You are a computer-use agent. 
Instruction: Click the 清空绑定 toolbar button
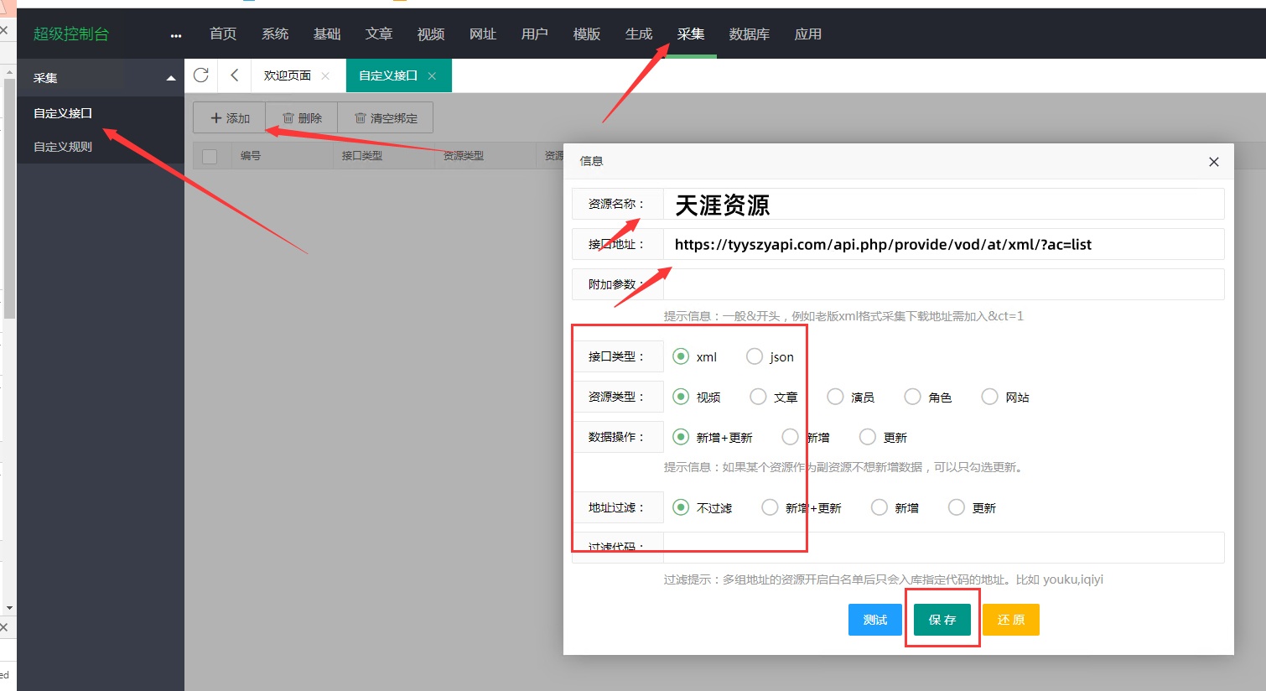pyautogui.click(x=386, y=118)
